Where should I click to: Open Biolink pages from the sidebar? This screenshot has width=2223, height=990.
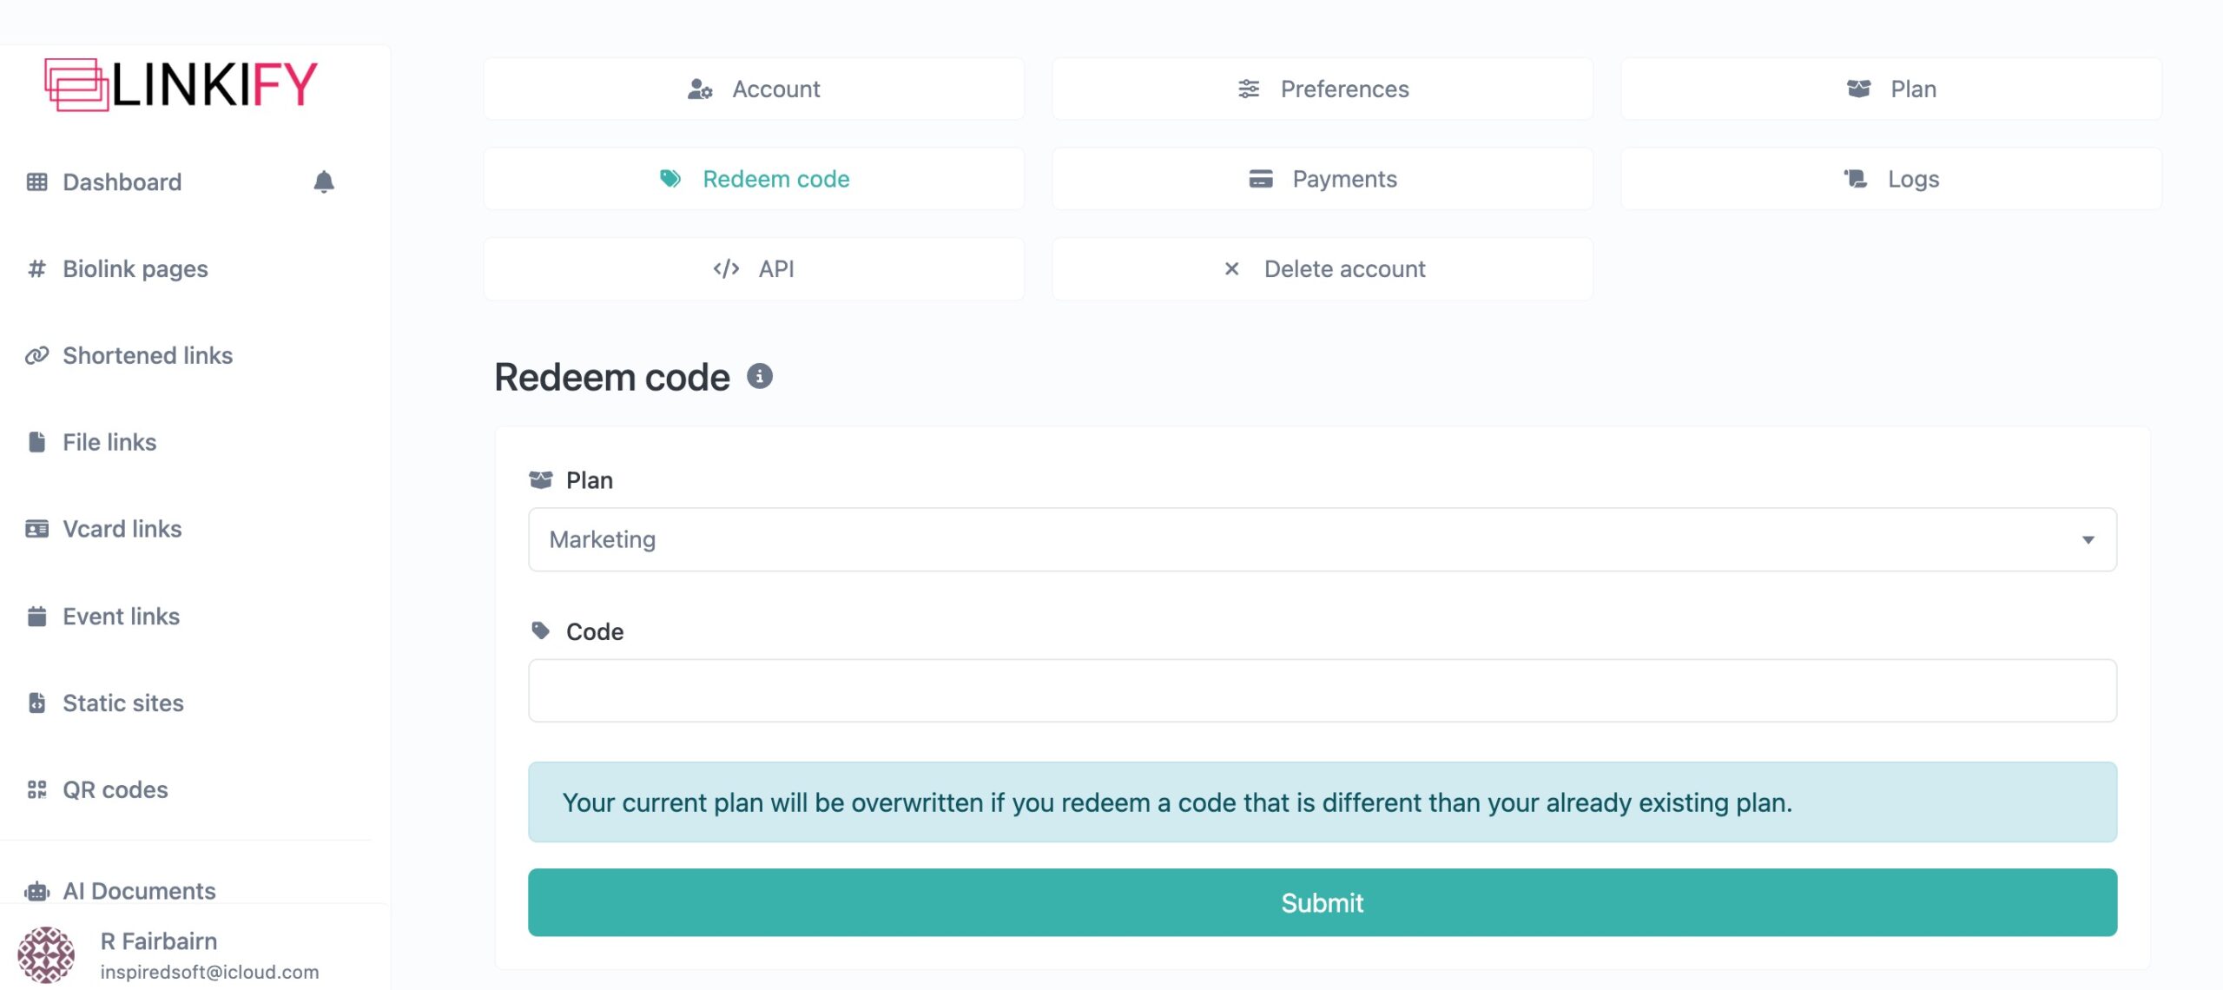point(135,269)
